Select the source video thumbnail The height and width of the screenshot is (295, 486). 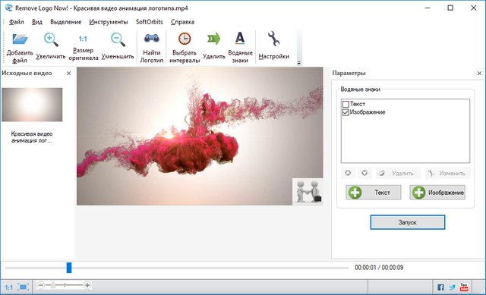coord(32,105)
